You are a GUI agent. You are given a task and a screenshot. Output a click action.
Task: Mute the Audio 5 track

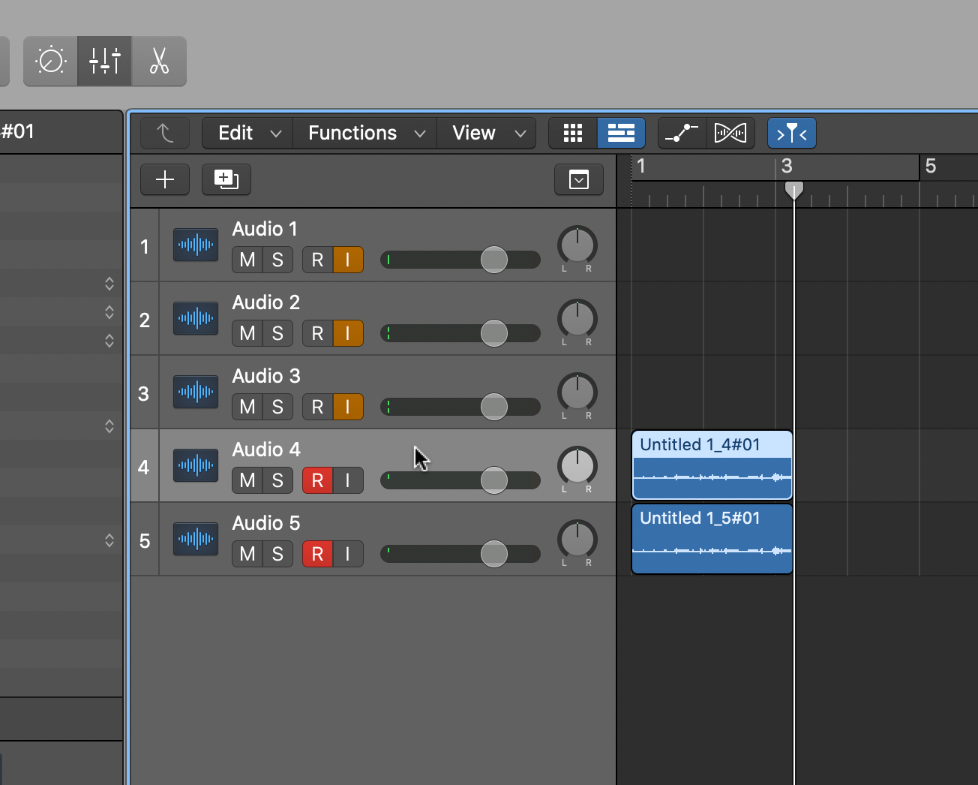(247, 554)
